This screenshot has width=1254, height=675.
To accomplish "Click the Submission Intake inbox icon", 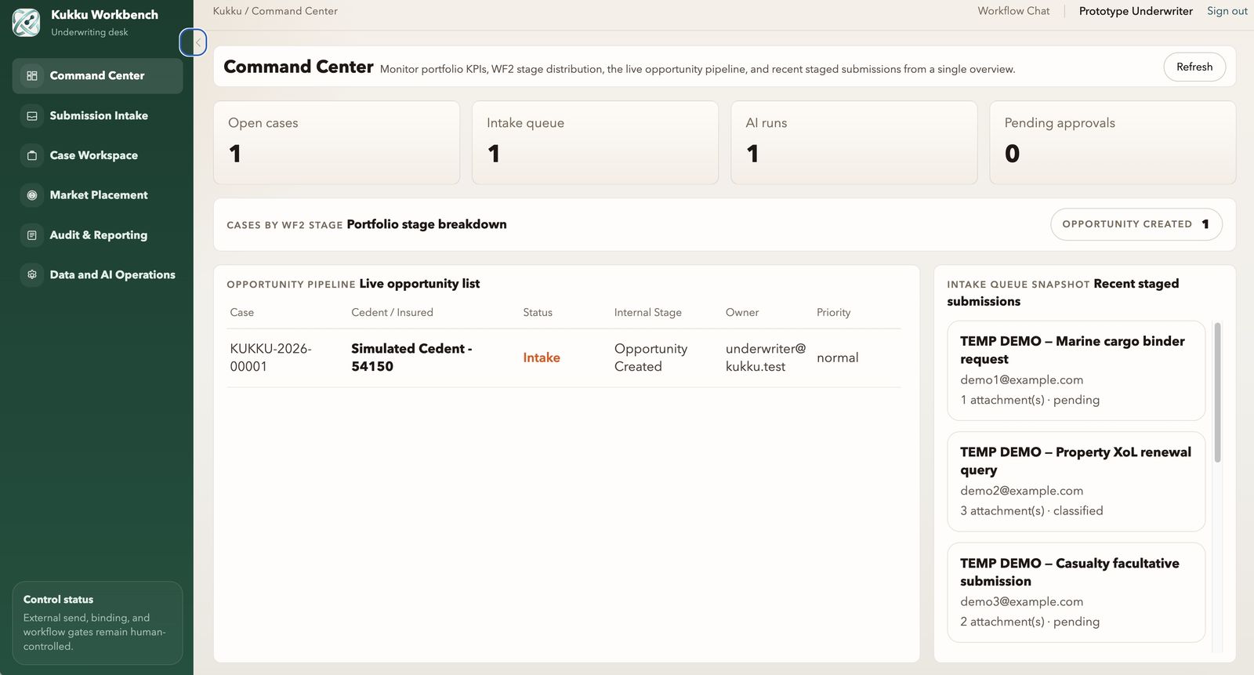I will 32,116.
